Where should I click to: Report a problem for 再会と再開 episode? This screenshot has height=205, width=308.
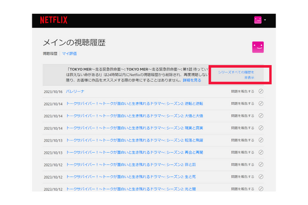243,152
